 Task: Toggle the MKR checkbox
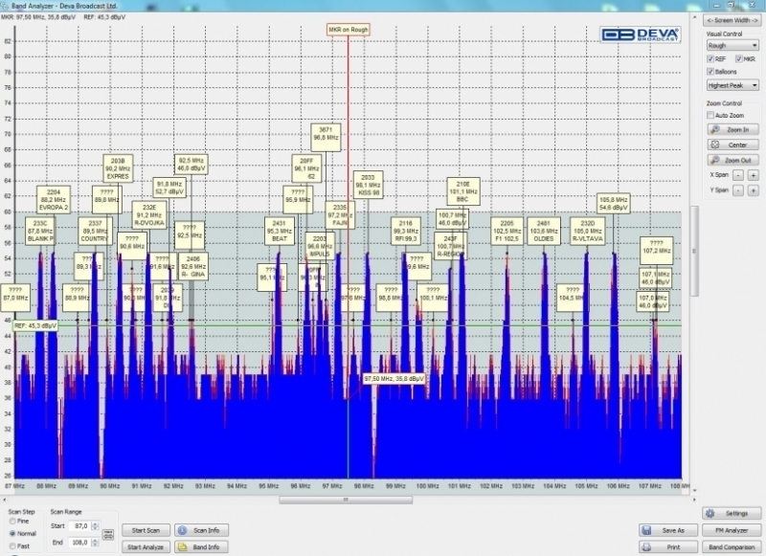(x=738, y=59)
